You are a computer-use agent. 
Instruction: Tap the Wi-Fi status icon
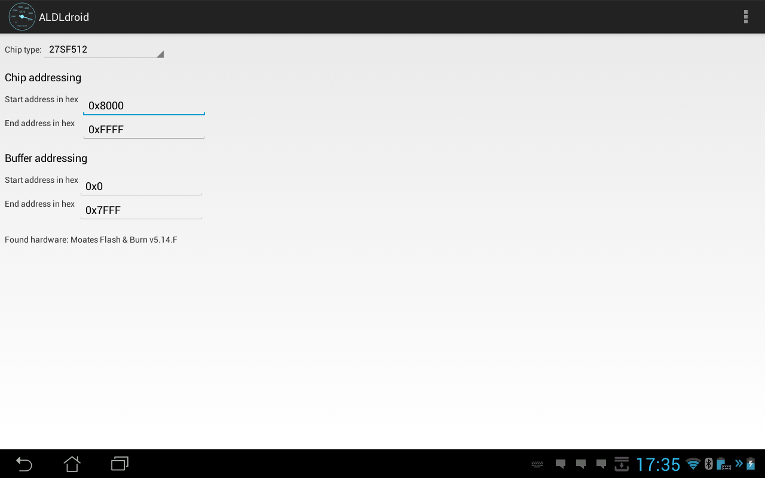(693, 464)
